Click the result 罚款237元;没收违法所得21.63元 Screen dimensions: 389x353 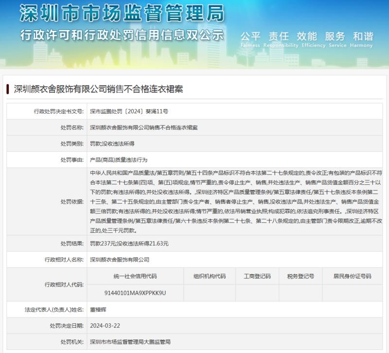129,244
